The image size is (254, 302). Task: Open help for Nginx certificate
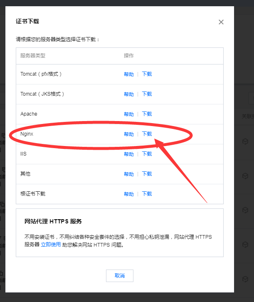pyautogui.click(x=129, y=134)
